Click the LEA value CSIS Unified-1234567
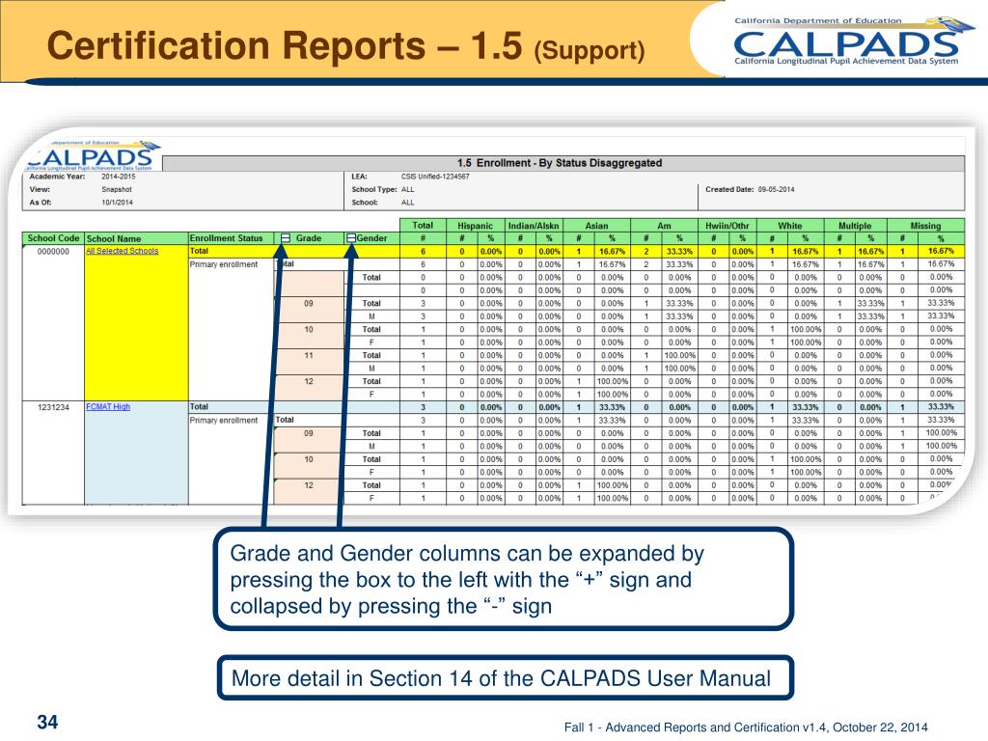Image resolution: width=988 pixels, height=741 pixels. tap(435, 177)
